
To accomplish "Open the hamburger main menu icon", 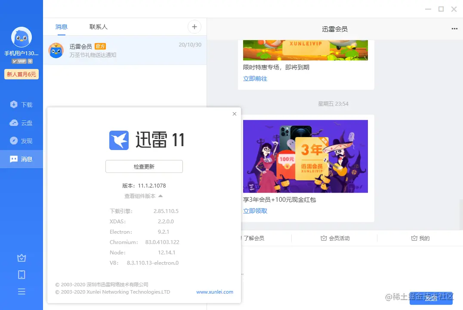I will (21, 291).
